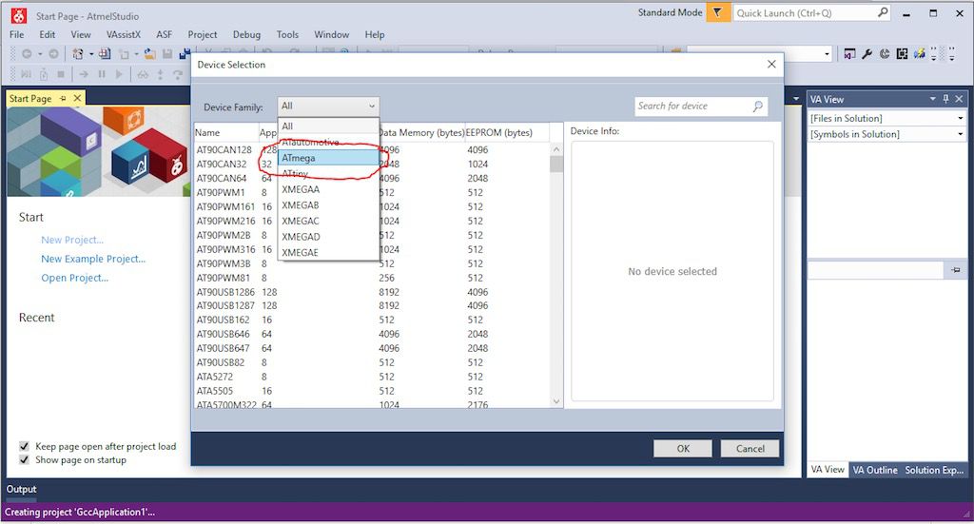The height and width of the screenshot is (524, 974).
Task: Select the ATA5505 device row
Action: (x=372, y=391)
